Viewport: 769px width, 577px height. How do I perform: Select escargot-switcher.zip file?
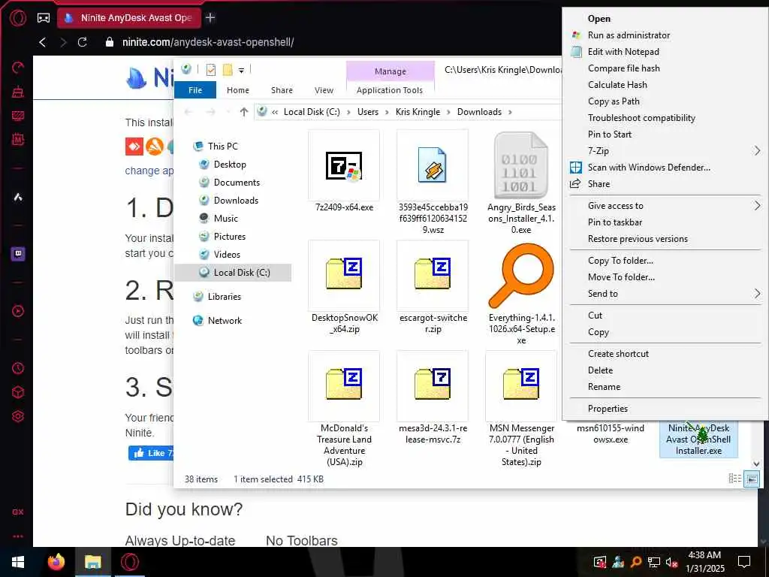[x=433, y=275]
